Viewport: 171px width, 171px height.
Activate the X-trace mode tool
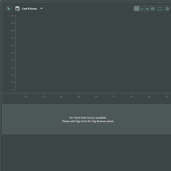coord(142,9)
